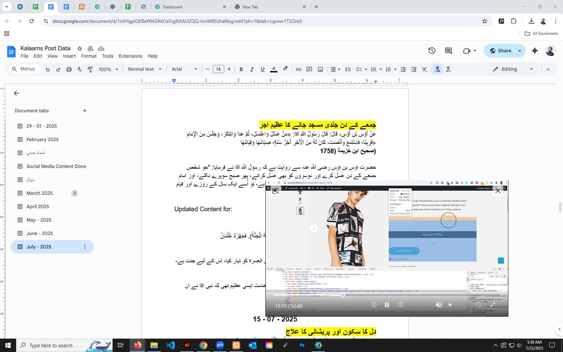The width and height of the screenshot is (563, 352).
Task: Open the Insert menu
Action: click(x=69, y=56)
